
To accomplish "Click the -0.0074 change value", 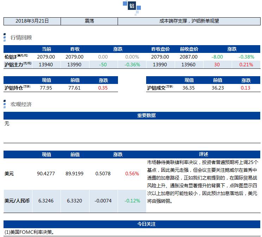I will point(103,201).
